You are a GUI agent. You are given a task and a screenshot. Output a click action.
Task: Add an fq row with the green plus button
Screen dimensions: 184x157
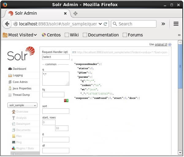(67, 101)
